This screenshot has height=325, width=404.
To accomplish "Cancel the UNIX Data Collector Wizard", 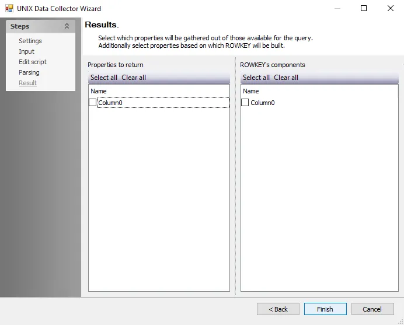I will click(x=372, y=309).
